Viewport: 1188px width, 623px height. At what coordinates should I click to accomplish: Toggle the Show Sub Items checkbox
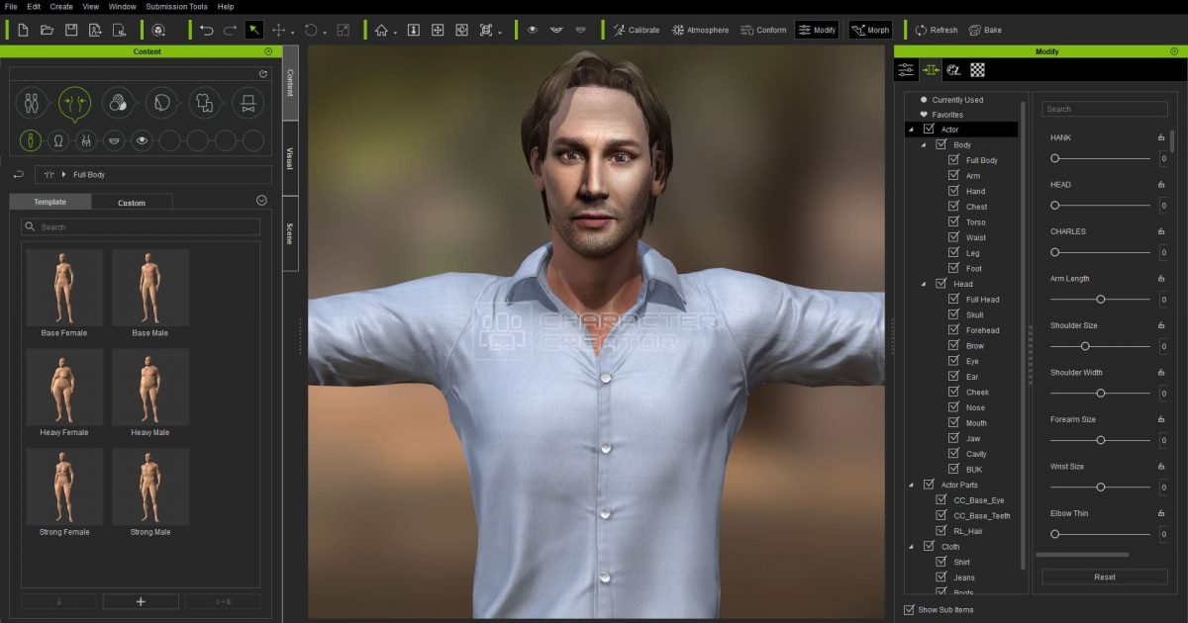pyautogui.click(x=910, y=609)
